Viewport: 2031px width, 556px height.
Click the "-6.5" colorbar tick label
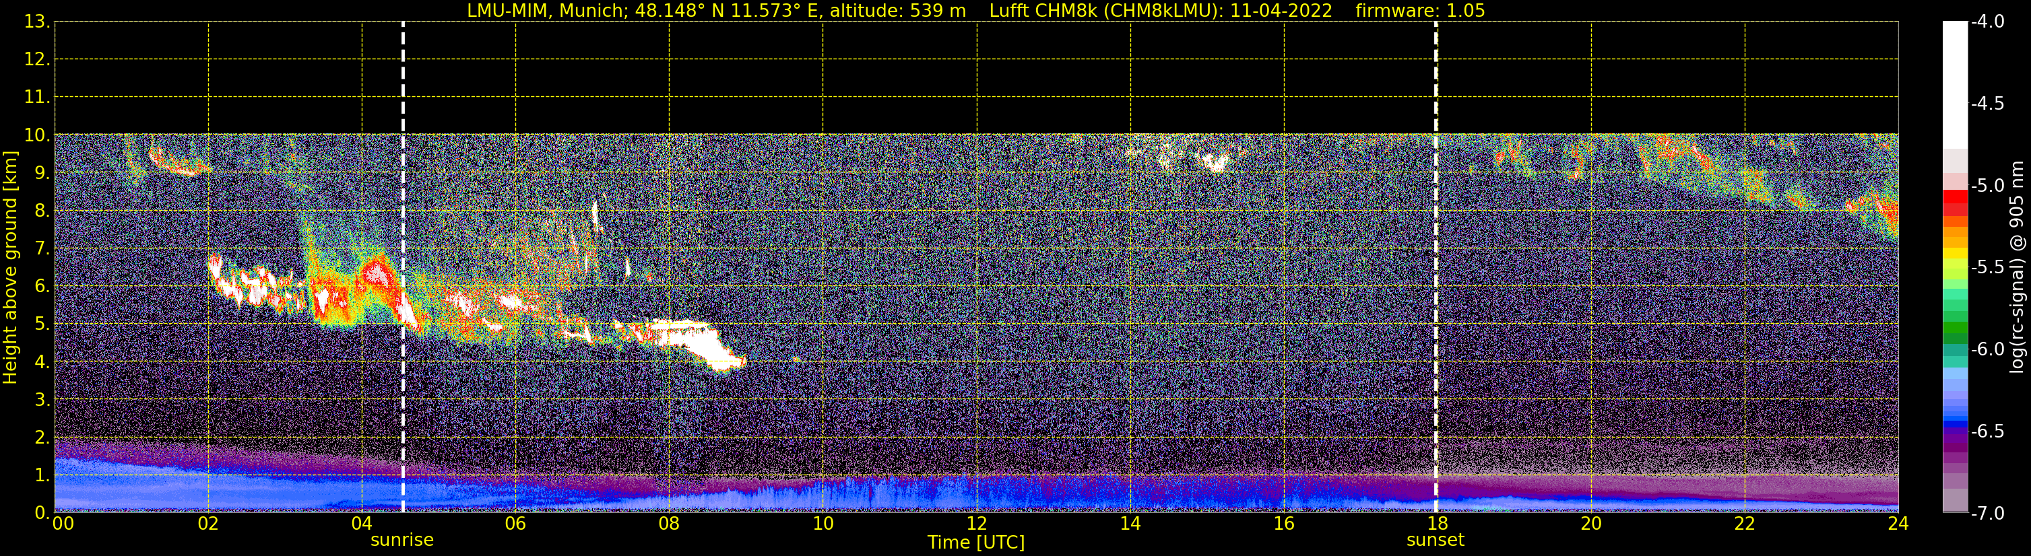point(1988,431)
